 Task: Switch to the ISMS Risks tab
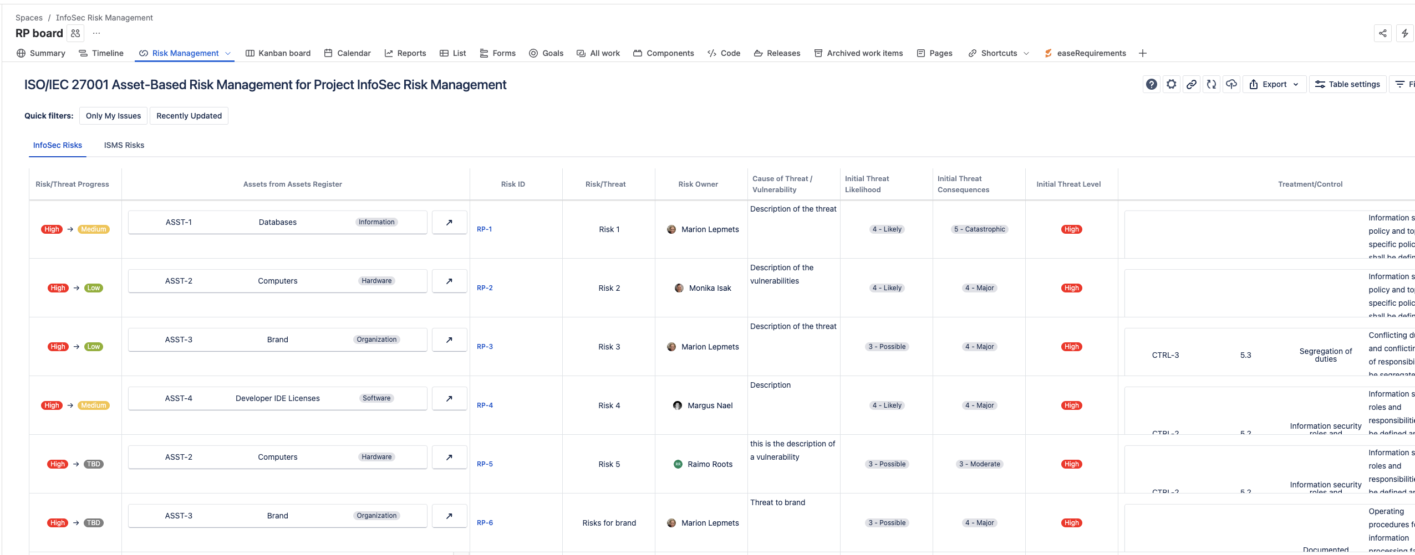pyautogui.click(x=124, y=145)
